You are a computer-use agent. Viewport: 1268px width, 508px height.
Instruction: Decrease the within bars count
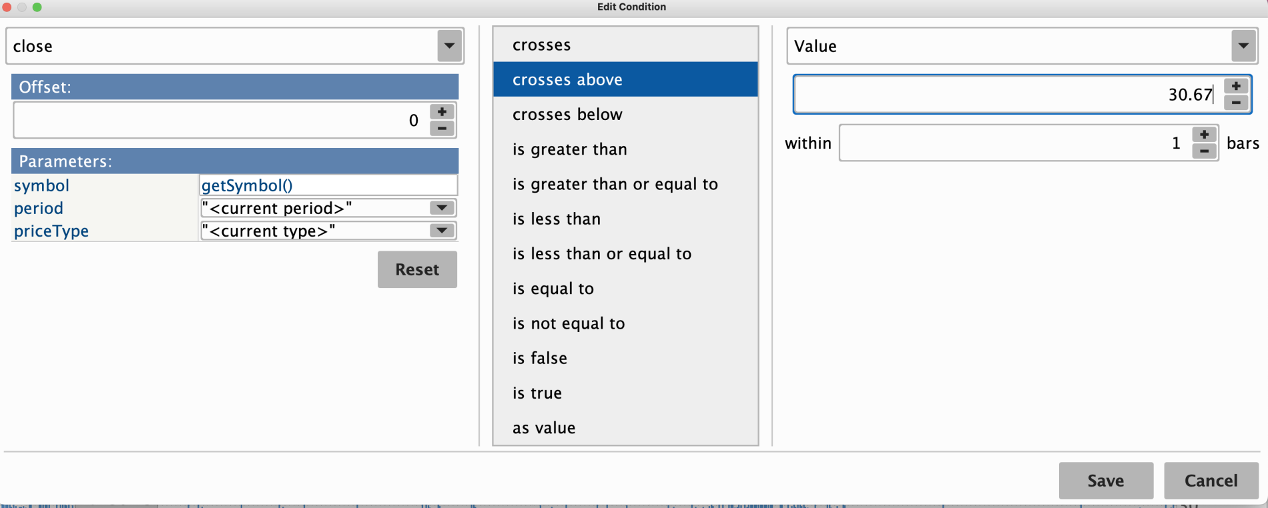click(x=1204, y=151)
